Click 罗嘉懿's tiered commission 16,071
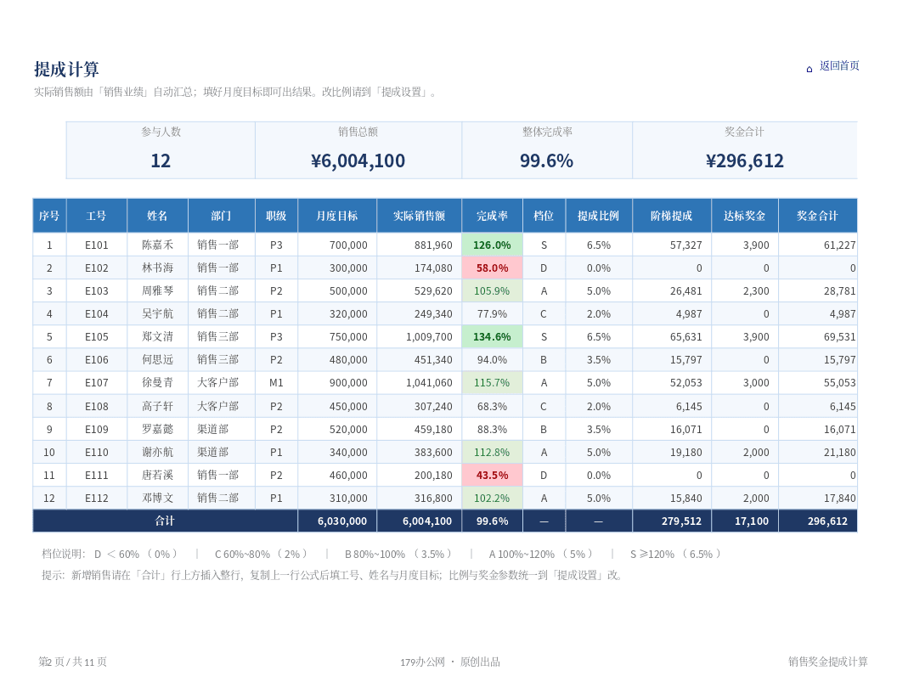The width and height of the screenshot is (897, 693). [x=685, y=430]
